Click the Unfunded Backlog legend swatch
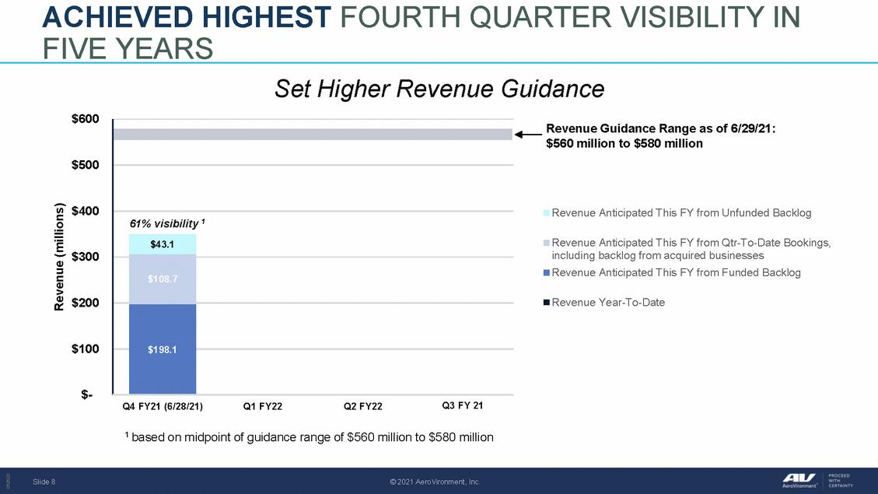This screenshot has height=494, width=878. click(x=546, y=213)
